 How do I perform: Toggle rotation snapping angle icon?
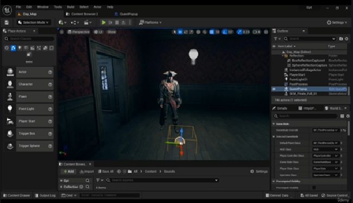[x=225, y=32]
